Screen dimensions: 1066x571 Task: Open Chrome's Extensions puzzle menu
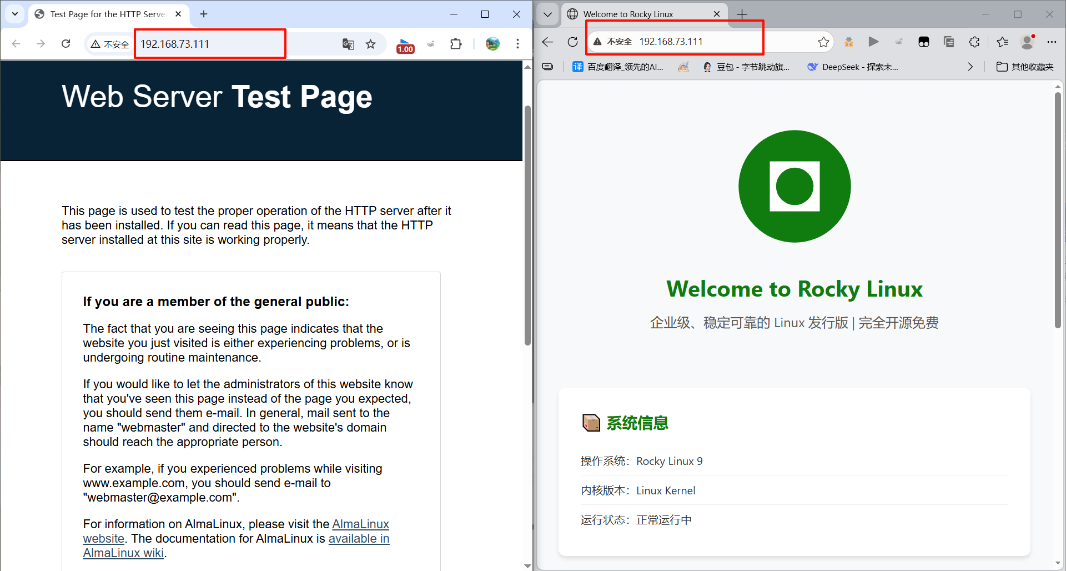pos(456,44)
